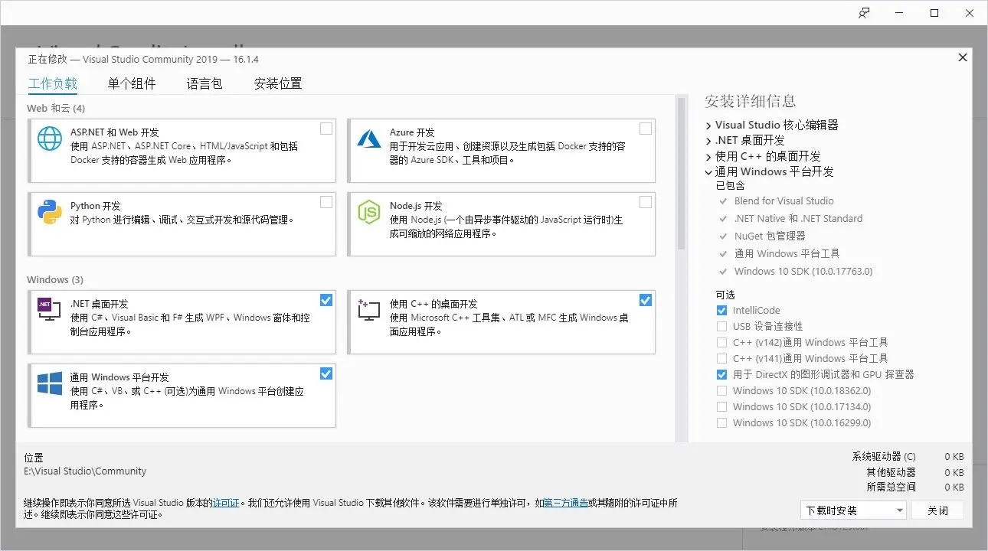The width and height of the screenshot is (988, 551).
Task: Maximize the installer window
Action: (934, 13)
